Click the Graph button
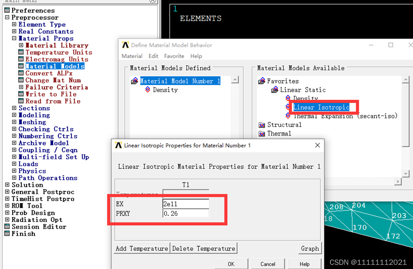Image resolution: width=413 pixels, height=269 pixels. (310, 249)
